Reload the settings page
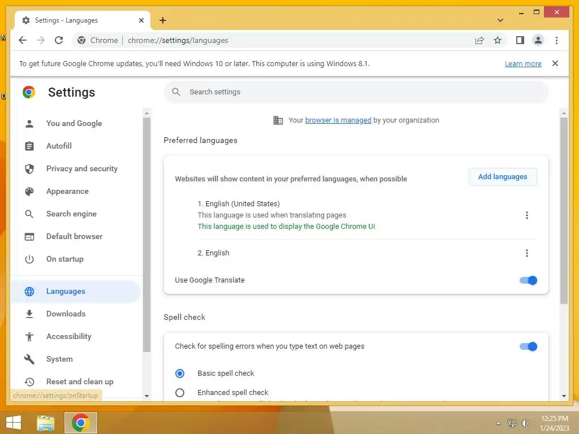This screenshot has width=579, height=434. click(x=59, y=40)
